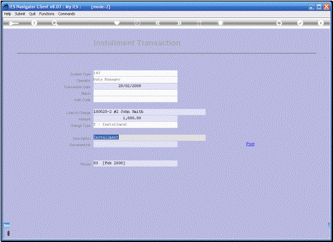Image resolution: width=333 pixels, height=242 pixels.
Task: Click the Period field showing Feb 2008
Action: pos(135,163)
